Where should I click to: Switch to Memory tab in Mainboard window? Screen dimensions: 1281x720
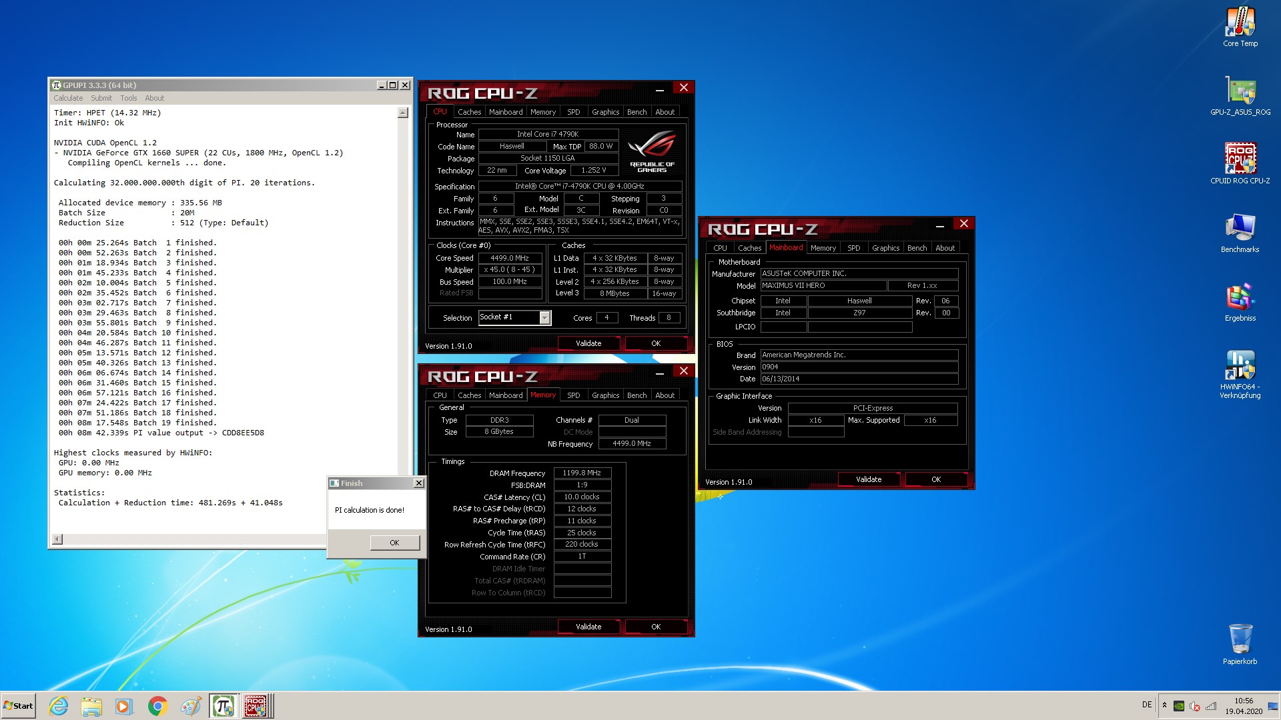[x=823, y=248]
